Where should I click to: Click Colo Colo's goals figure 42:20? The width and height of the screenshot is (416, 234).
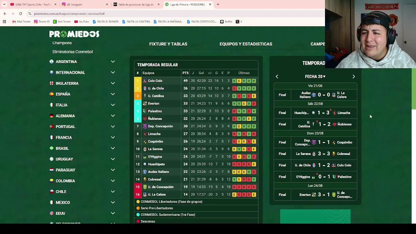pos(201,81)
